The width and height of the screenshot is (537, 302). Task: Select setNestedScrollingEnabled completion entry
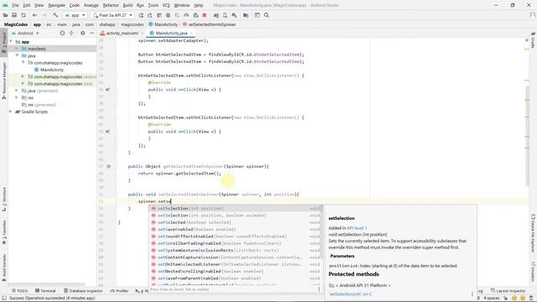[236, 272]
